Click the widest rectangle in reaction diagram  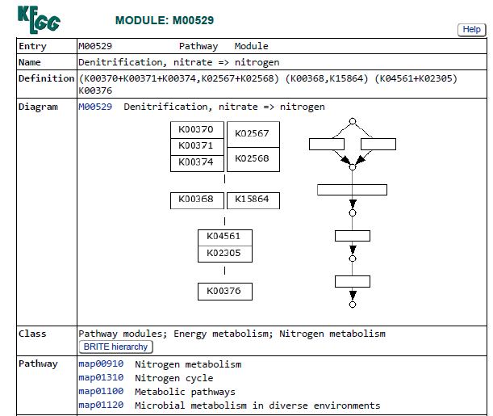[x=352, y=190]
